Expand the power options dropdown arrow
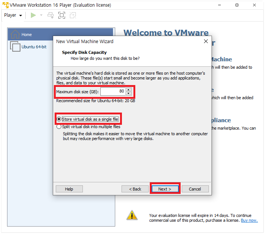Screen dimensions: 265x234 41,15
